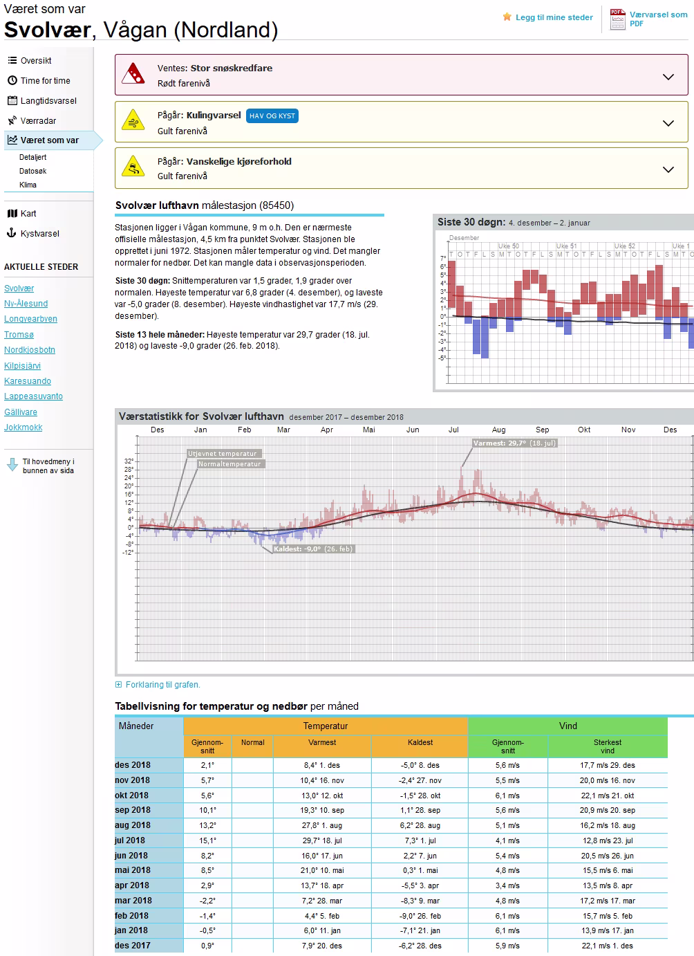Click the 30-day temperature chart
The height and width of the screenshot is (956, 694).
[567, 311]
